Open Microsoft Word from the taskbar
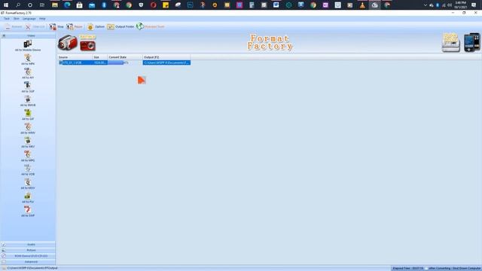This screenshot has height=271, width=482. click(276, 5)
